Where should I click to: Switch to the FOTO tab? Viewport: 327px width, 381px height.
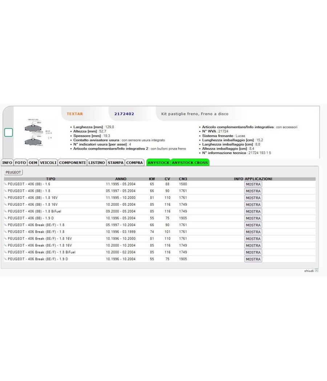click(20, 163)
